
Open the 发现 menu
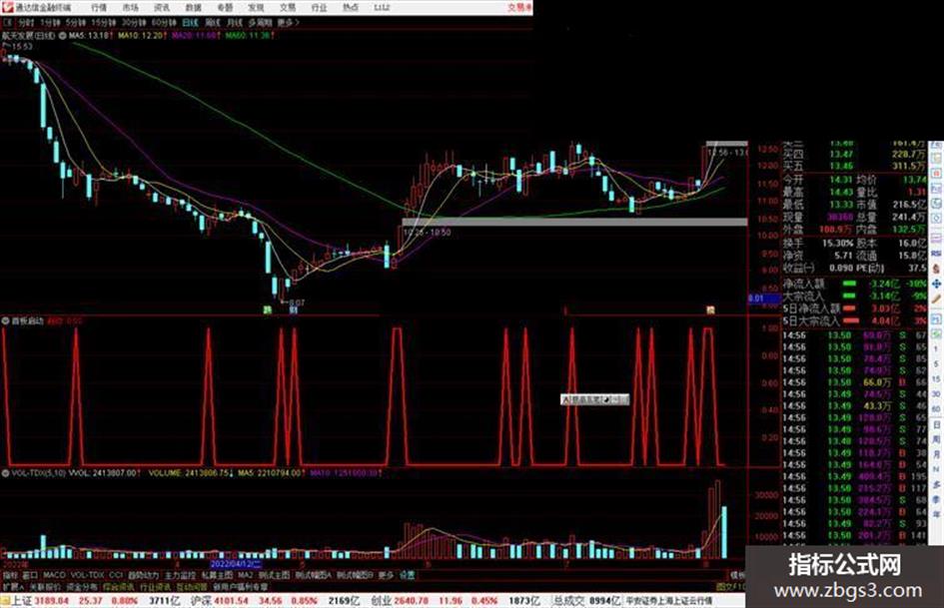[256, 8]
